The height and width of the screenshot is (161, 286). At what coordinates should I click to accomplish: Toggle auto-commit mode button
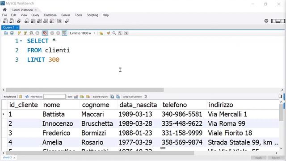pos(64,33)
